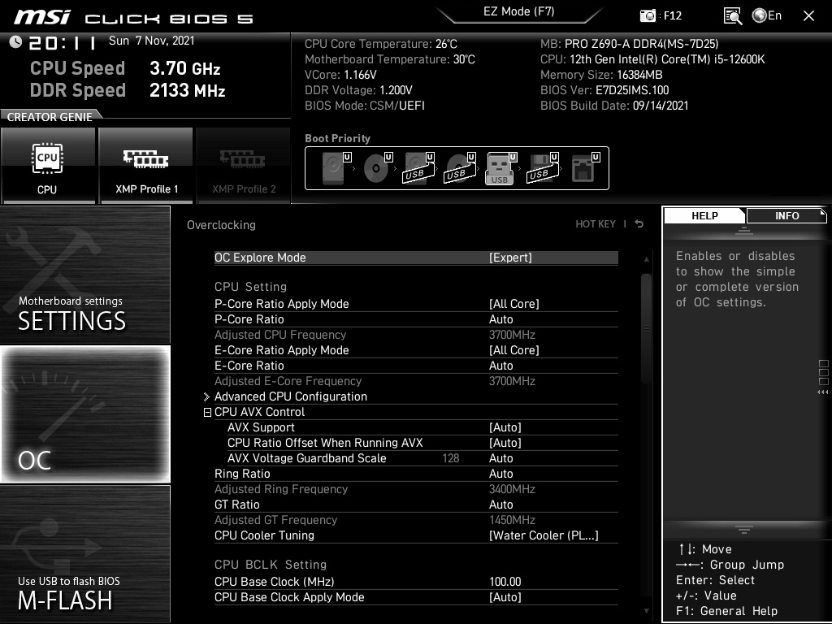Click the Adjusted CPU Frequency 3700MHz row
This screenshot has width=832, height=624.
[x=416, y=335]
